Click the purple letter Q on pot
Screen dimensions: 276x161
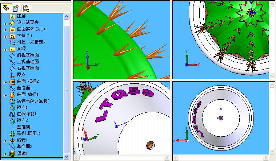point(119,94)
